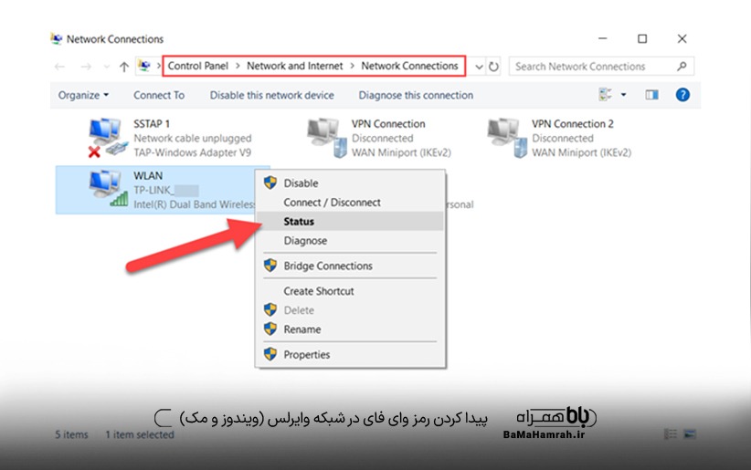Click the Network Connections title bar icon

click(x=57, y=38)
